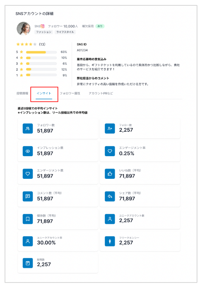Select the インサイト tab

[x=44, y=93]
